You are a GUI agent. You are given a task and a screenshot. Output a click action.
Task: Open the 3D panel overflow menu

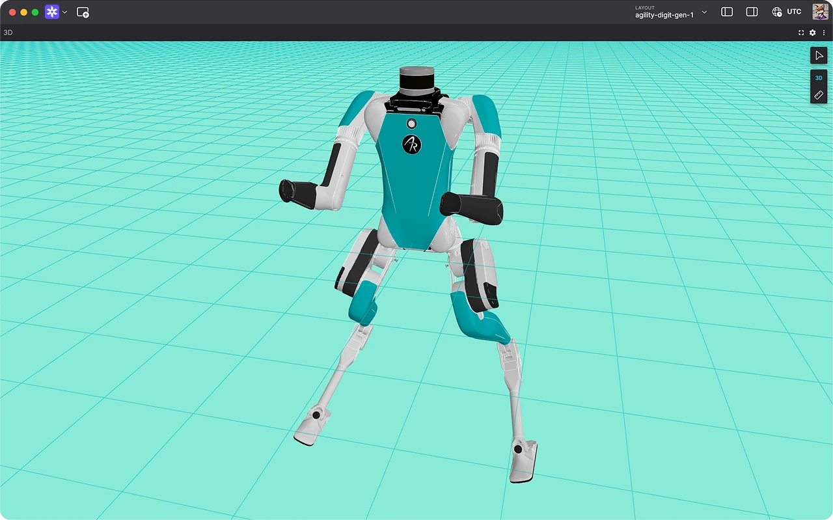point(824,33)
